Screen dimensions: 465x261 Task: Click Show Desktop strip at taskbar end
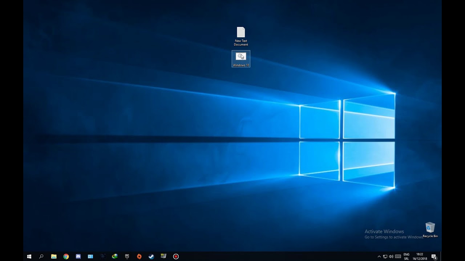point(441,256)
